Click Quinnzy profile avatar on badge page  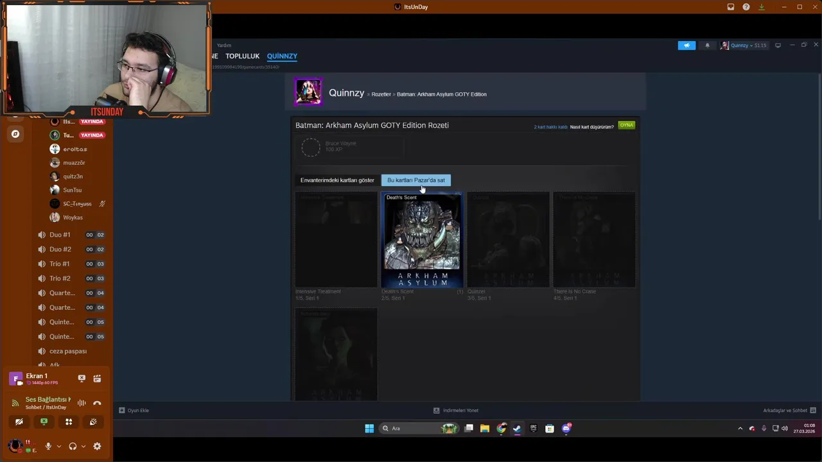point(308,92)
